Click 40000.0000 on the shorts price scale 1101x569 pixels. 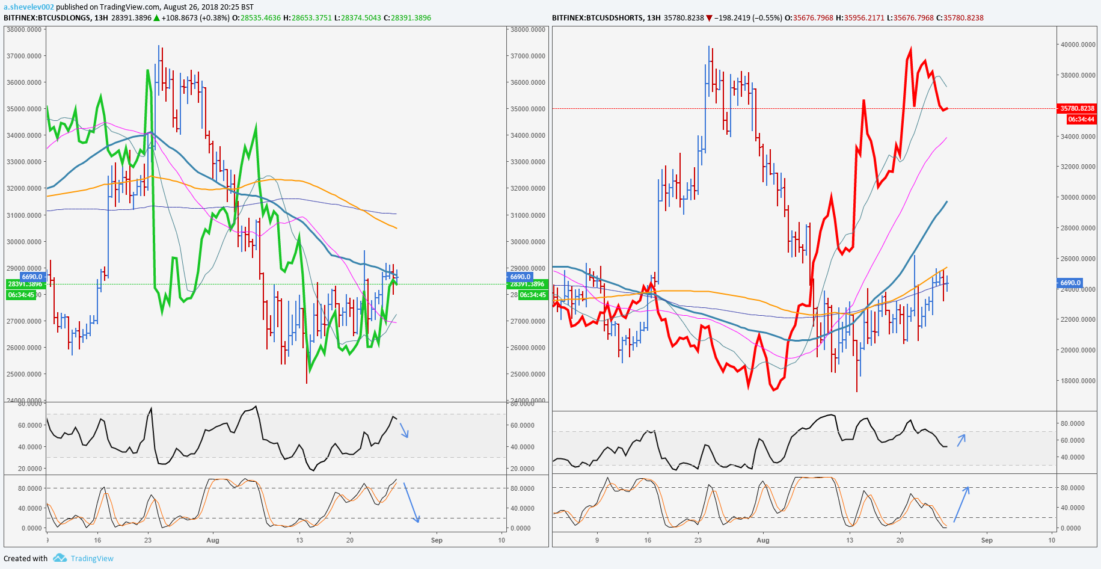[1078, 45]
